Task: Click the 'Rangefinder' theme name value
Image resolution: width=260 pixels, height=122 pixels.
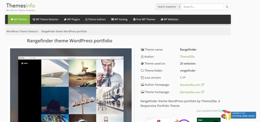Action: (188, 50)
